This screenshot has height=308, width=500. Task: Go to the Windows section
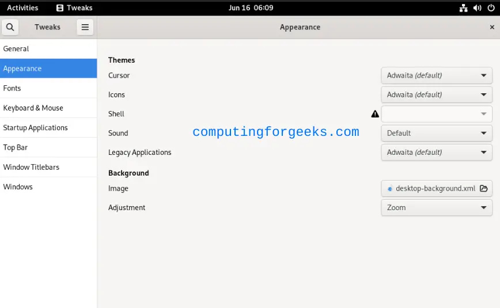pos(48,187)
